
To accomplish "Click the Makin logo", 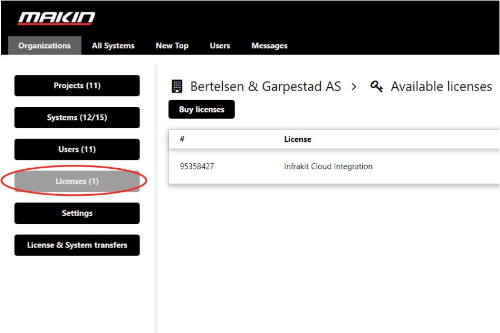I will pyautogui.click(x=56, y=18).
